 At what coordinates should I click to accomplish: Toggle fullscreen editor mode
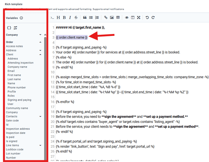coord(139,18)
